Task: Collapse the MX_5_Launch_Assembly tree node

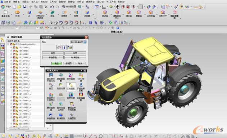Action: pyautogui.click(x=8, y=44)
